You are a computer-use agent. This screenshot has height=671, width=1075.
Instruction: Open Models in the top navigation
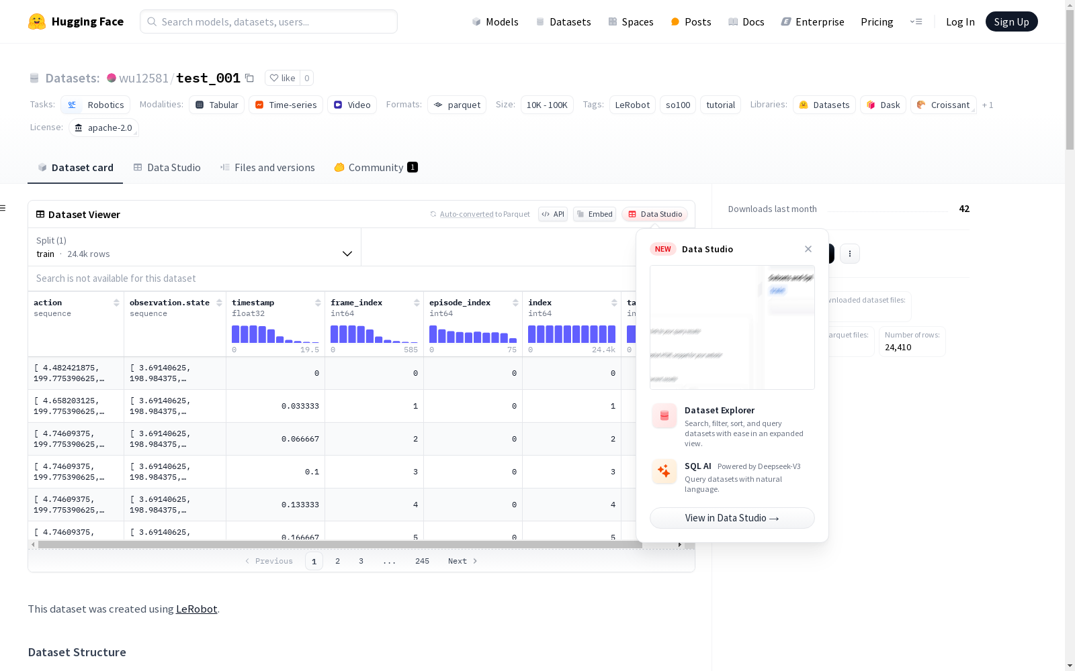click(495, 21)
